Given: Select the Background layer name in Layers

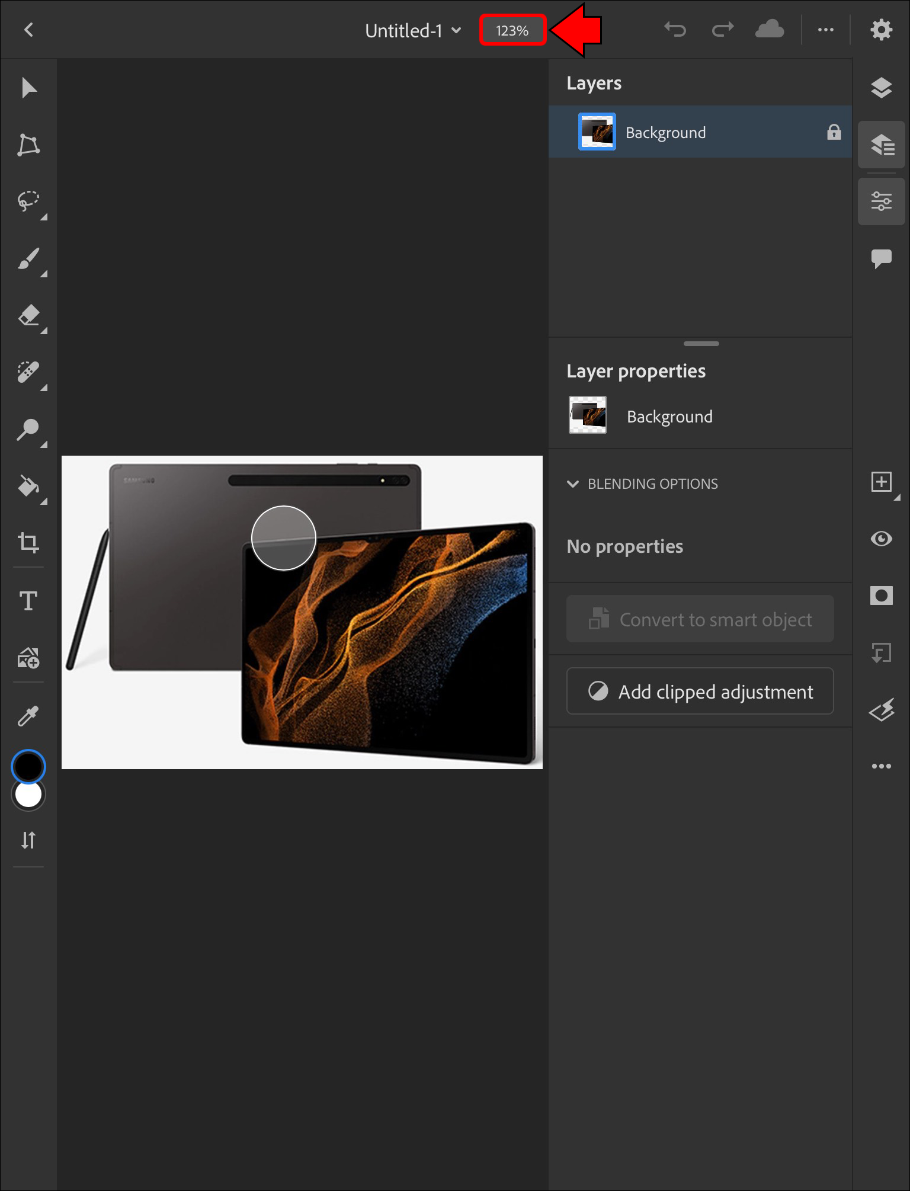Looking at the screenshot, I should click(665, 132).
